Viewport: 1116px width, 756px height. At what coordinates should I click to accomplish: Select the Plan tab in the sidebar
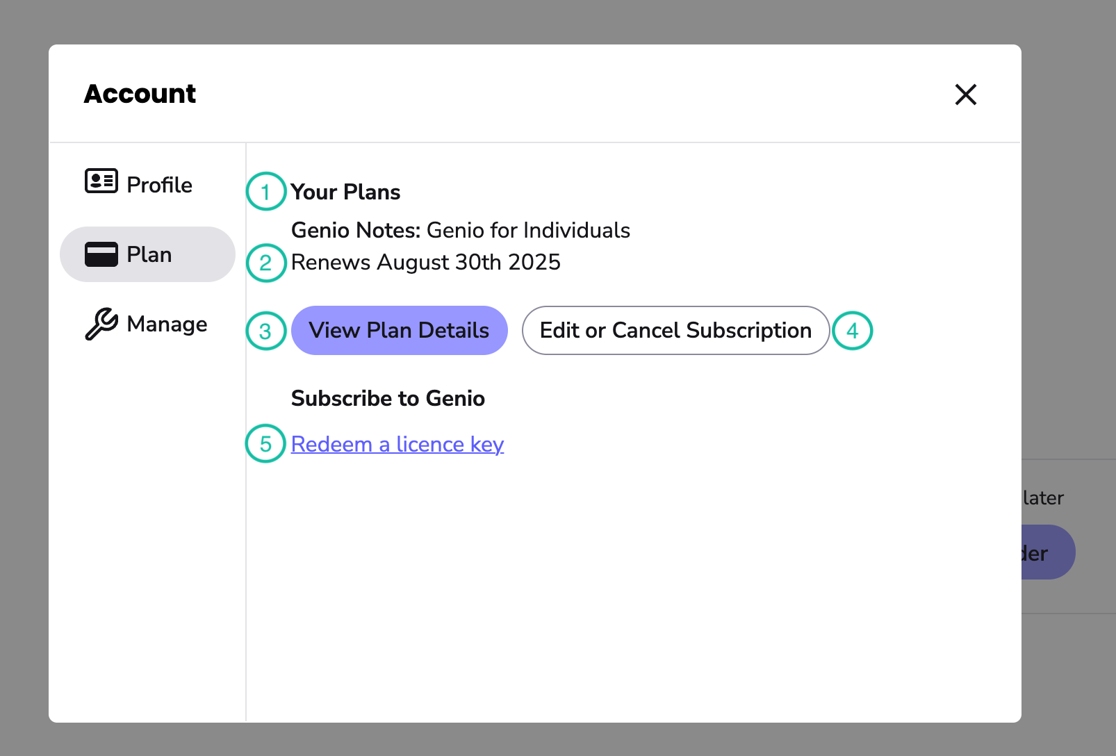coord(147,254)
